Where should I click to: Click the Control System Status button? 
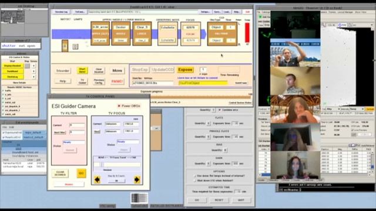[240, 103]
